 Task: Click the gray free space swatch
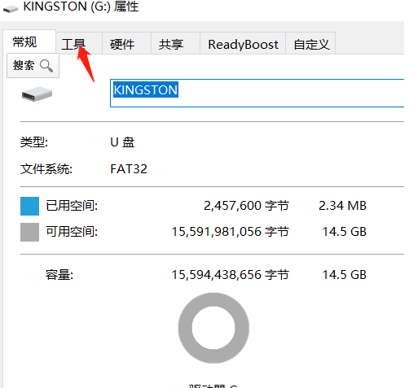coord(29,232)
